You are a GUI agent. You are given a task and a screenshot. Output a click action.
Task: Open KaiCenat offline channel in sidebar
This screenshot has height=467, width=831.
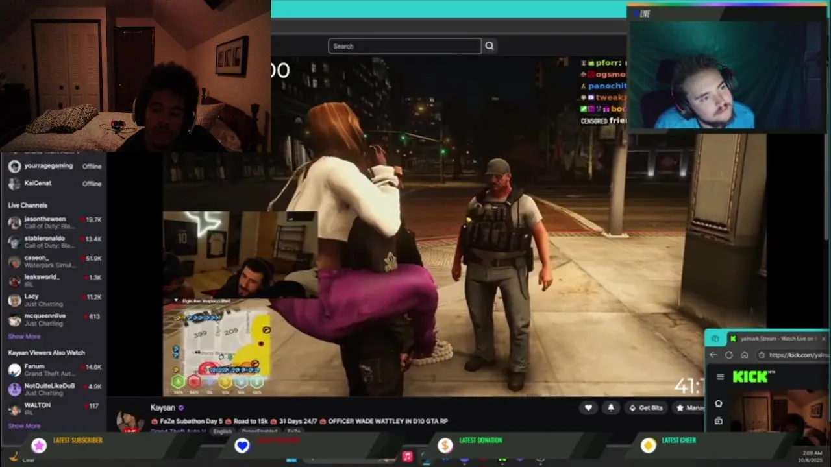(x=55, y=183)
